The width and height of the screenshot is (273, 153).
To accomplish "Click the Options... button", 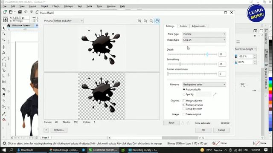I will 59,130.
